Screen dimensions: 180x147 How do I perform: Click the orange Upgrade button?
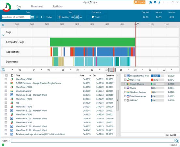pyautogui.click(x=140, y=2)
